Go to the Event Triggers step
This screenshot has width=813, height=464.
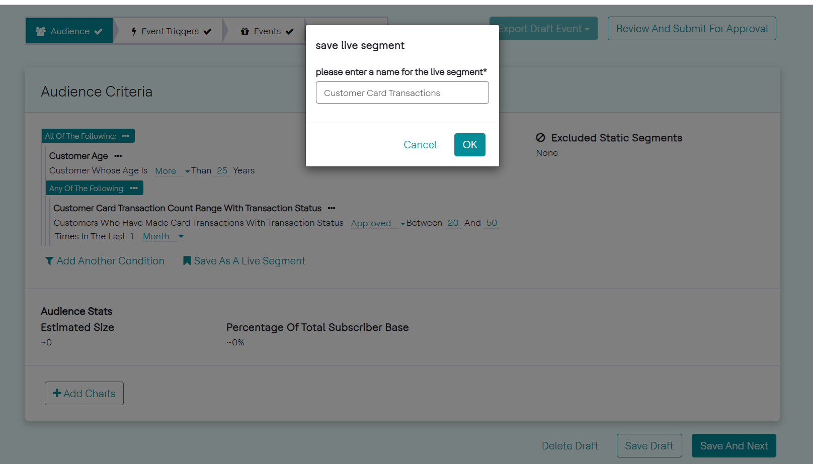point(171,31)
